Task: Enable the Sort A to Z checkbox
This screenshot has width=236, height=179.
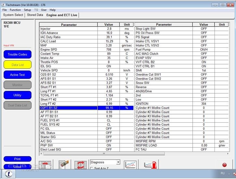Action: (91, 169)
